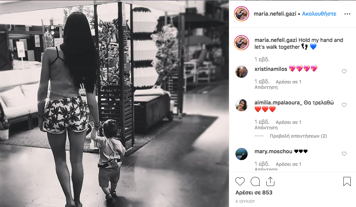Open the comment bubble icon
The image size is (356, 207).
255,181
